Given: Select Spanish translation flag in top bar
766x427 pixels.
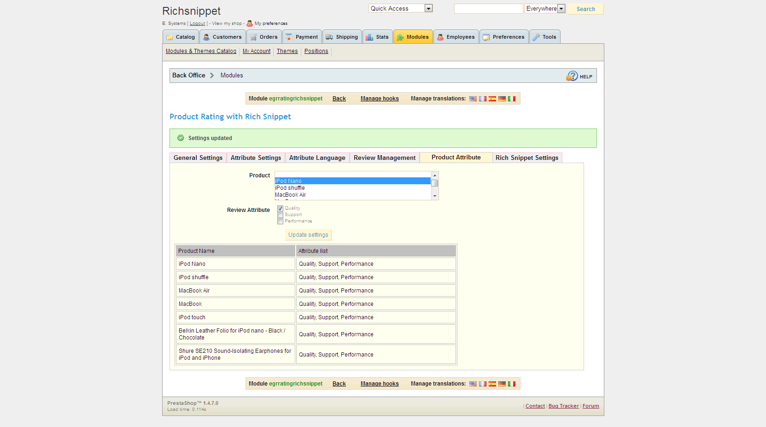Looking at the screenshot, I should [x=492, y=99].
